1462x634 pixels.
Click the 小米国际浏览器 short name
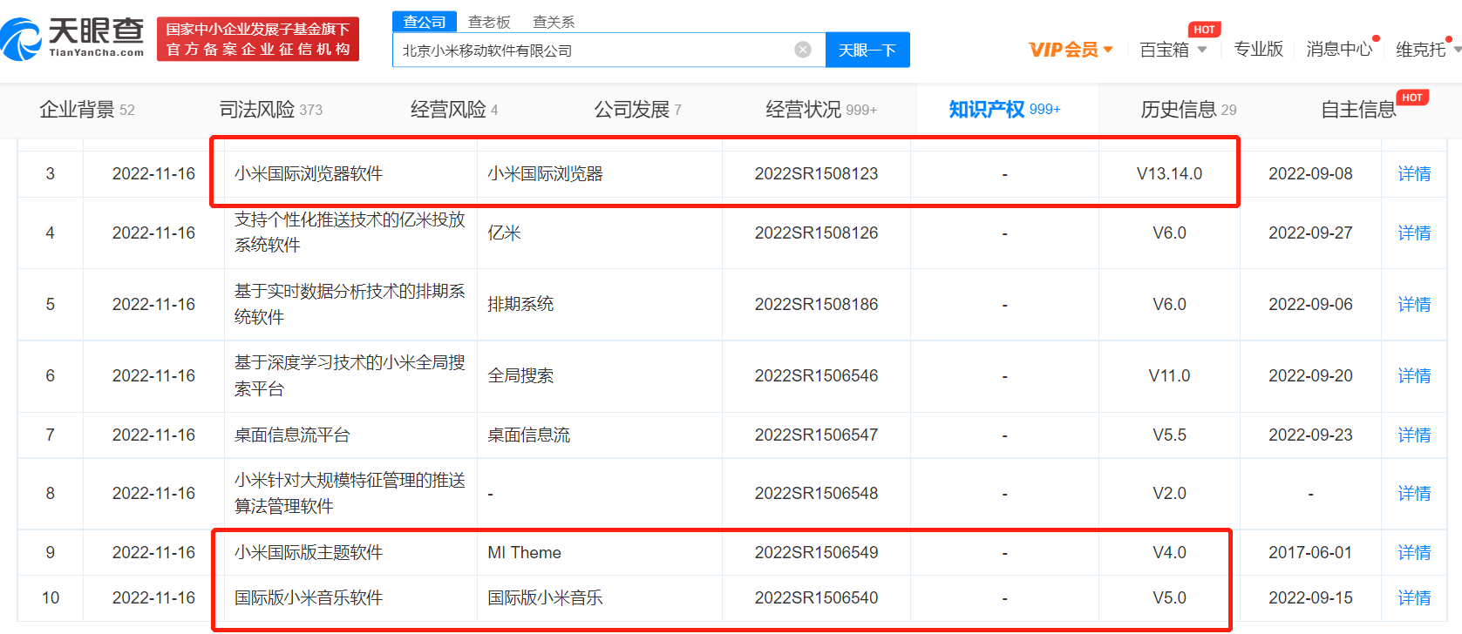coord(545,173)
